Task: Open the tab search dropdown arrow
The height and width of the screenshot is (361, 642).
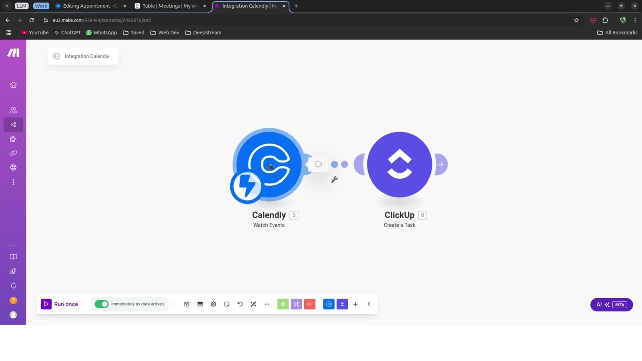Action: pyautogui.click(x=7, y=6)
